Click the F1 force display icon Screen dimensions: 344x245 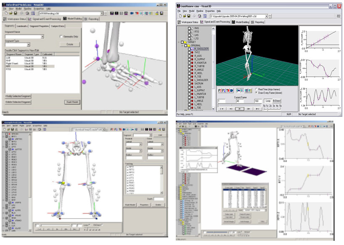(x=220, y=90)
